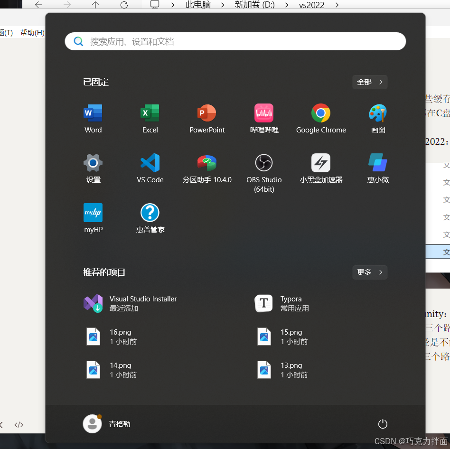Open the 帮助(H) menu
450x449 pixels.
coord(32,32)
